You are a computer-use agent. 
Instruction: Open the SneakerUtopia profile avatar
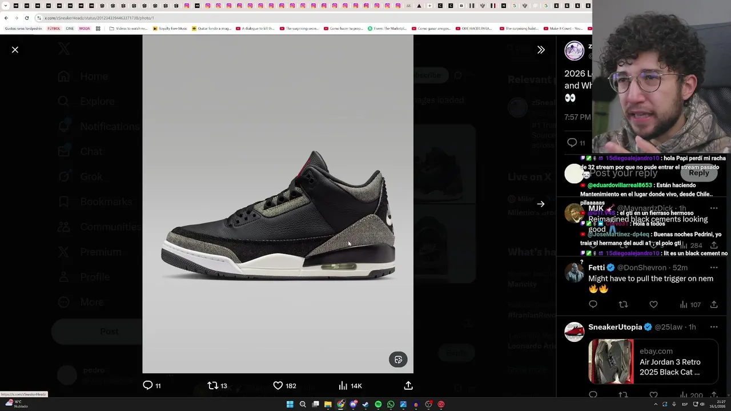(x=575, y=332)
